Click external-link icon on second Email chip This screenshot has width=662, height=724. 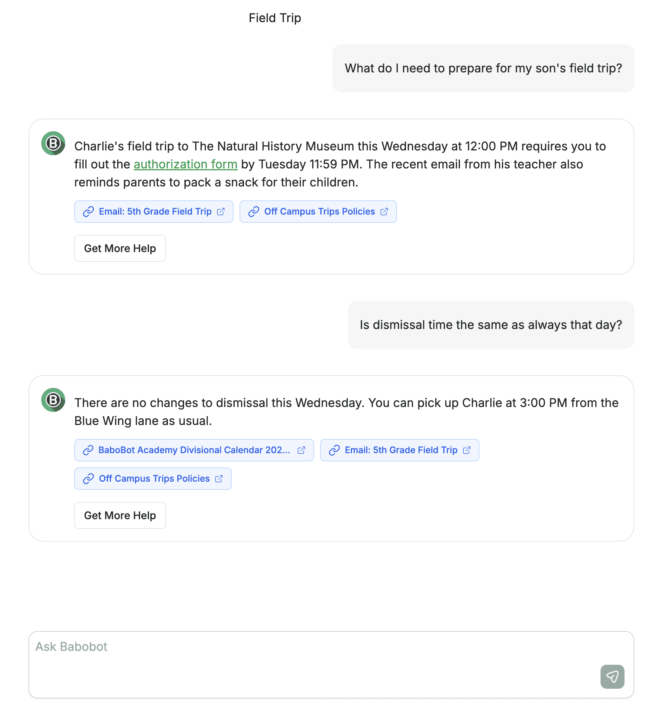tap(467, 450)
